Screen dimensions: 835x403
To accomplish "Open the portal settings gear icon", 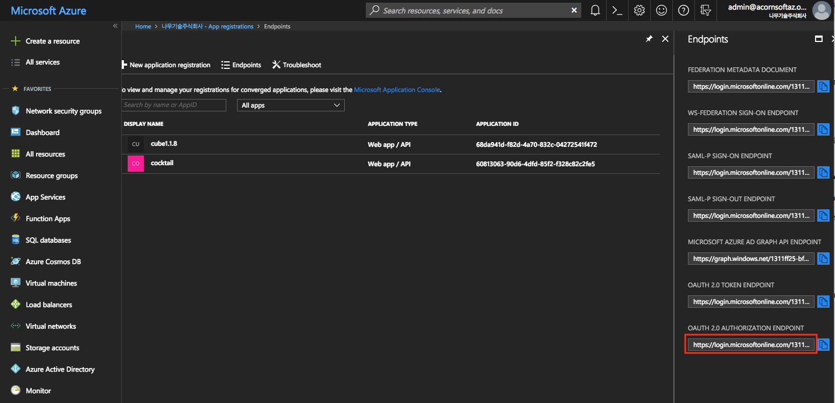I will [x=639, y=10].
